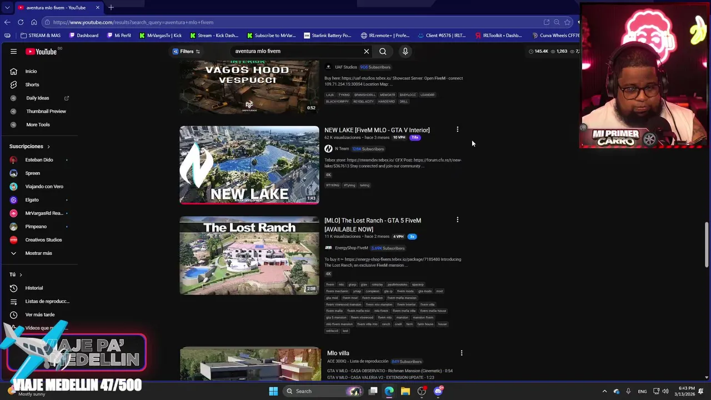Open taskbar volume control
The image size is (711, 400).
pyautogui.click(x=665, y=391)
